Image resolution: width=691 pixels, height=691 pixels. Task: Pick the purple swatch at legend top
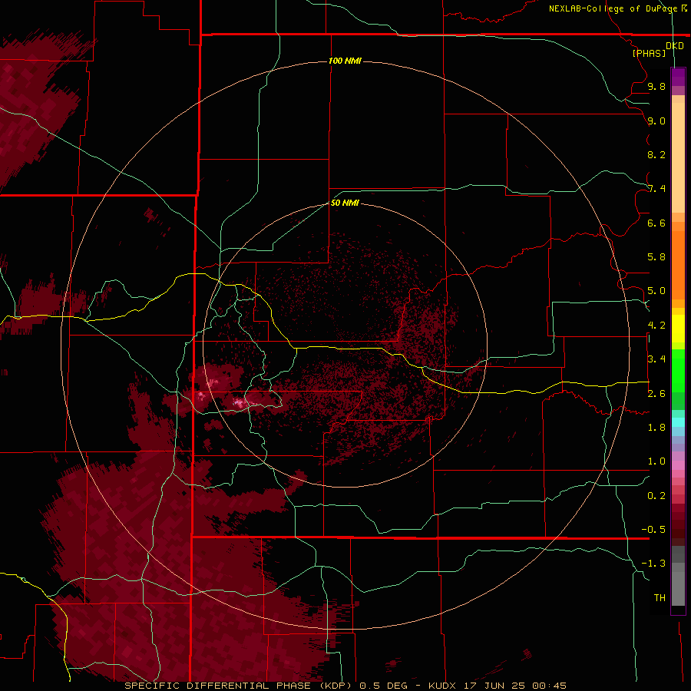pyautogui.click(x=678, y=77)
